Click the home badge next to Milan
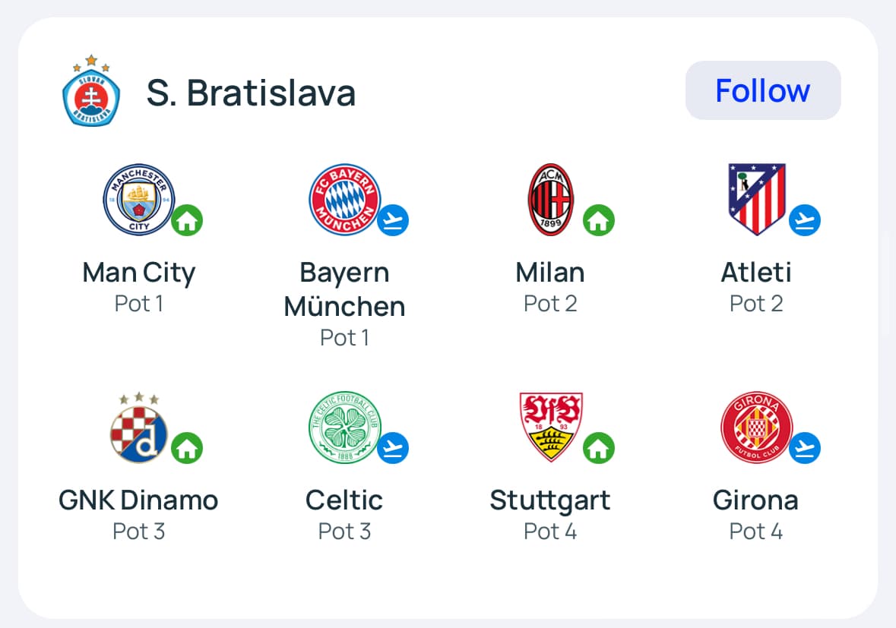Image resolution: width=896 pixels, height=628 pixels. [599, 221]
